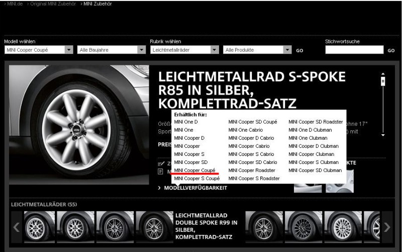Click the Stichwortsuche text field
The height and width of the screenshot is (252, 402).
click(354, 50)
